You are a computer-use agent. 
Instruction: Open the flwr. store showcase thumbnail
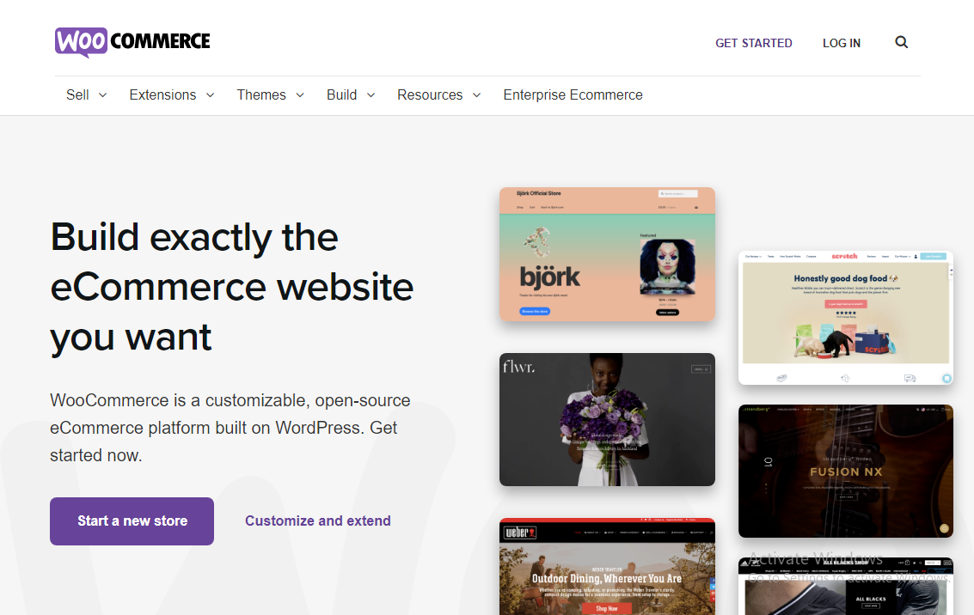click(607, 419)
